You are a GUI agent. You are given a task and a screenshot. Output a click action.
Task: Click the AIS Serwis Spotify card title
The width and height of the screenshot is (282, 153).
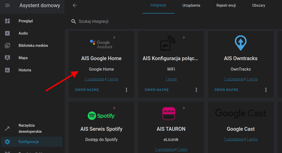coord(101,129)
